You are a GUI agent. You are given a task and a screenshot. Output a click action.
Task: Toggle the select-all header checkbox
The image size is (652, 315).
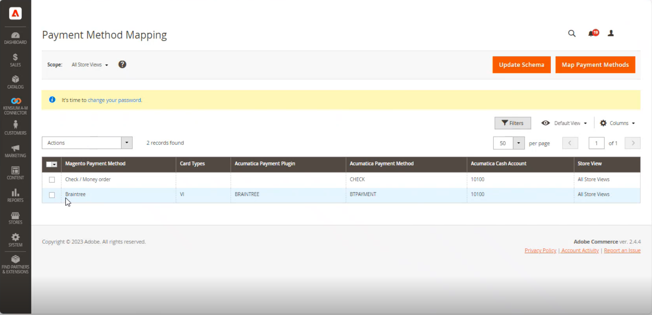[x=49, y=164]
